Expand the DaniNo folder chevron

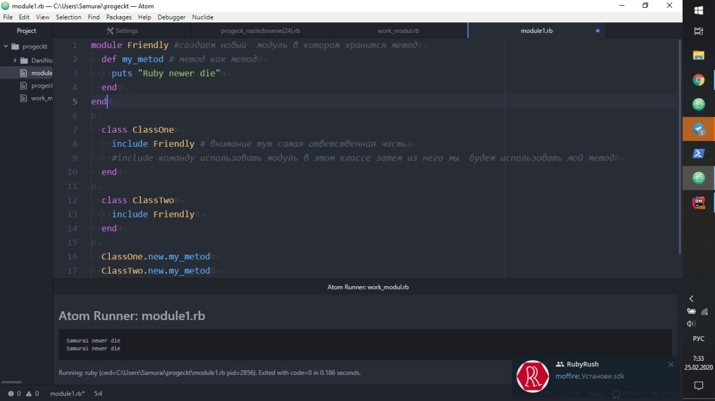click(15, 60)
